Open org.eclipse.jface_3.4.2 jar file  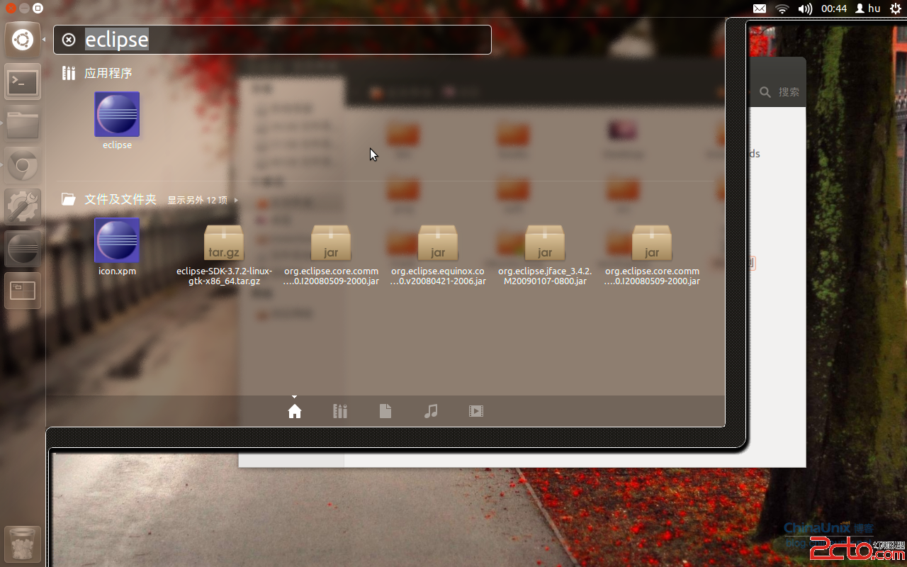pyautogui.click(x=545, y=256)
